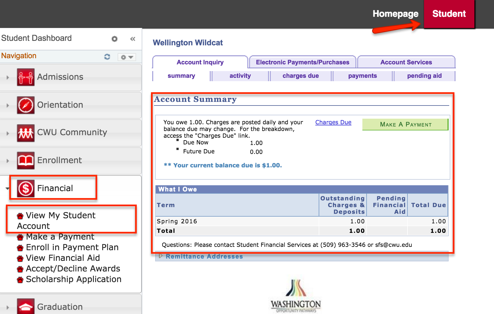Screen dimensions: 494x314
Task: Expand the CWU Community arrow
Action: (x=8, y=133)
